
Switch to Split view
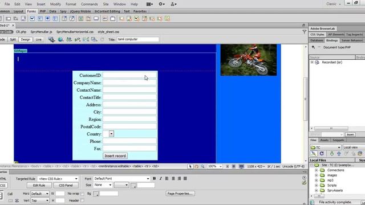pyautogui.click(x=13, y=39)
